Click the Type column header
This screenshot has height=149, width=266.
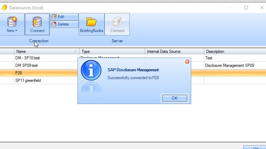click(x=112, y=51)
